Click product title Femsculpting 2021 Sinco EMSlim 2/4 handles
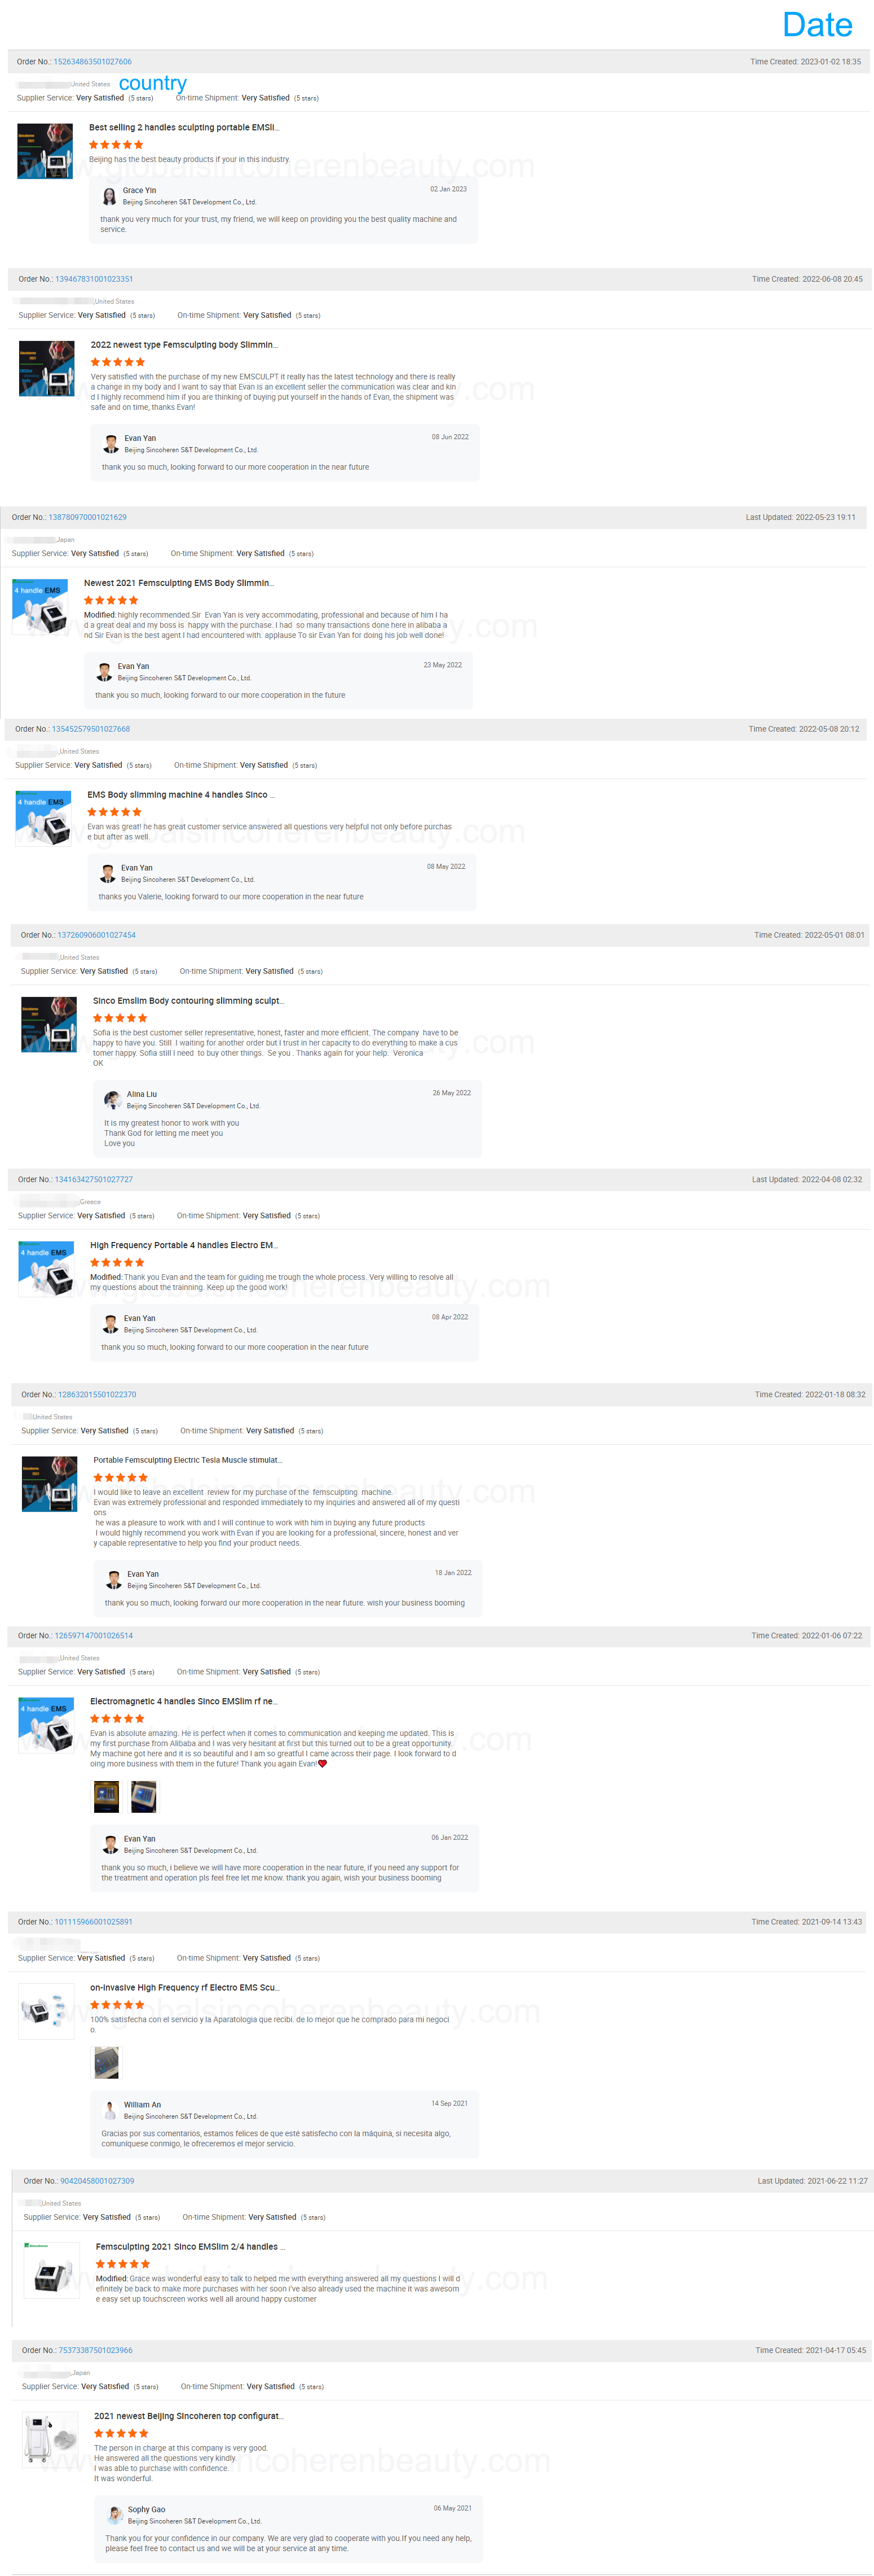The image size is (874, 2576). (x=191, y=2247)
